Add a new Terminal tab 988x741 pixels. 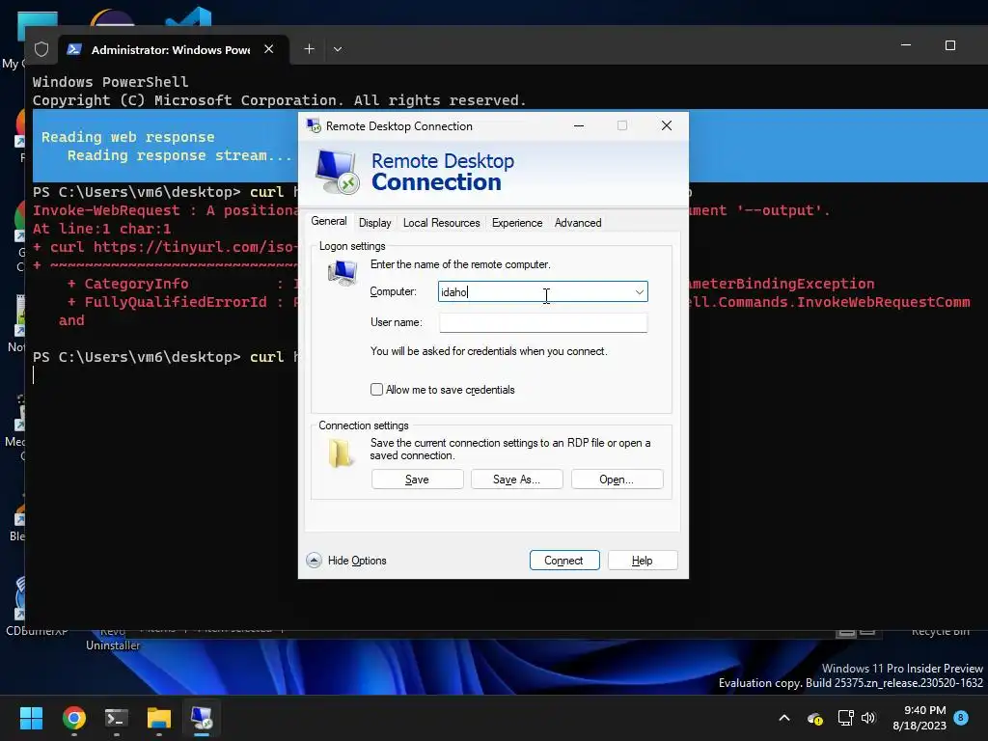[x=309, y=49]
